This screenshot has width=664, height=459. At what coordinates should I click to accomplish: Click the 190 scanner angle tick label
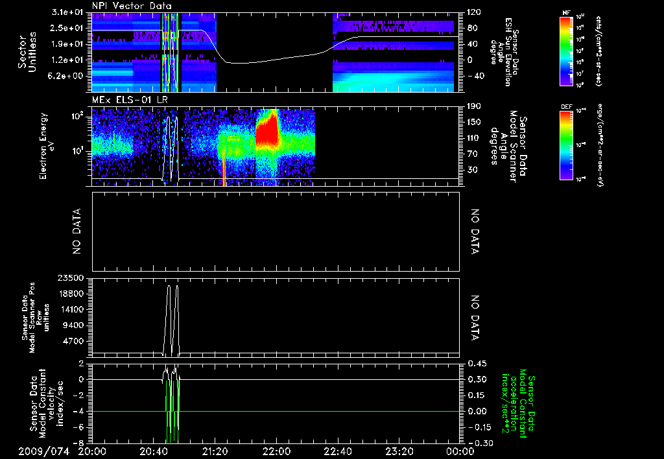coord(473,106)
